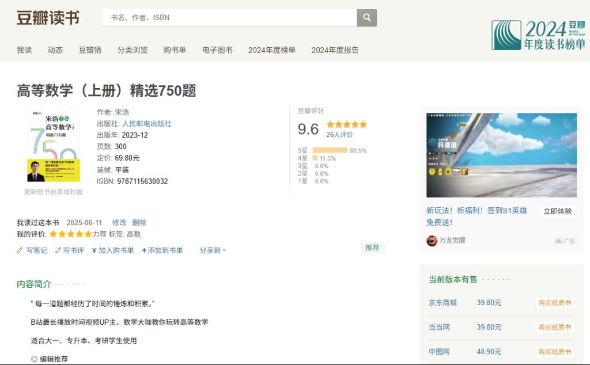Open the 2024 年度读书榜单 banner logo
Image resolution: width=590 pixels, height=365 pixels.
(x=538, y=35)
